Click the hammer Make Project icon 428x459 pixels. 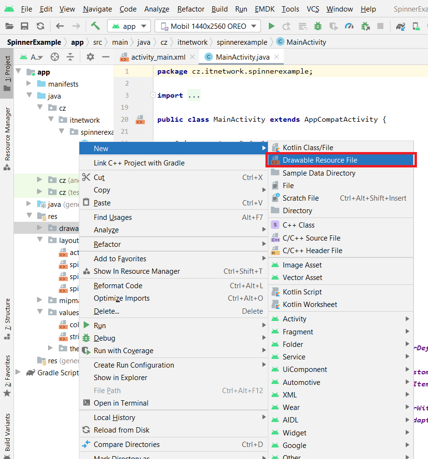[x=95, y=26]
